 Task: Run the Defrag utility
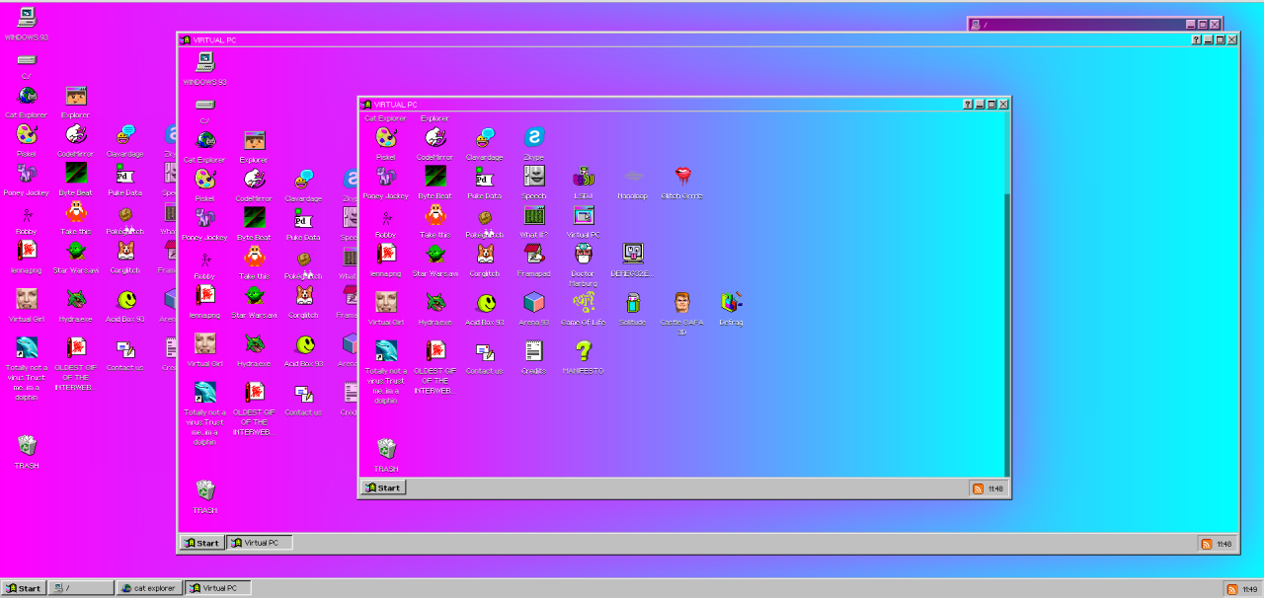(730, 301)
